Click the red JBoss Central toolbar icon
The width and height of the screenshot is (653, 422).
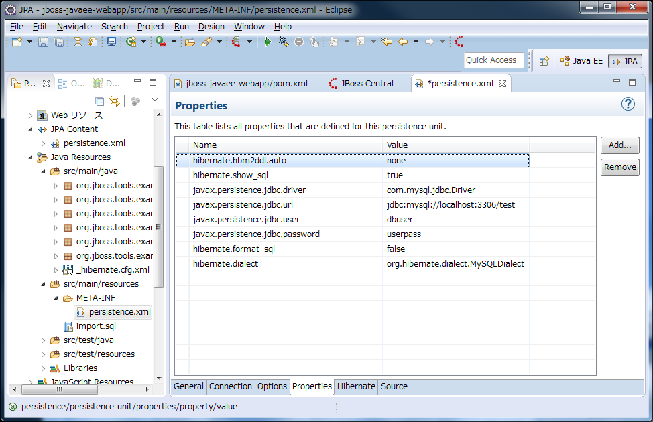[x=459, y=42]
